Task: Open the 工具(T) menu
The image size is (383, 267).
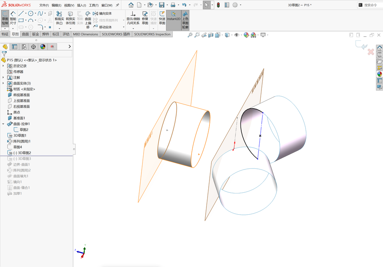Action: tap(94, 5)
